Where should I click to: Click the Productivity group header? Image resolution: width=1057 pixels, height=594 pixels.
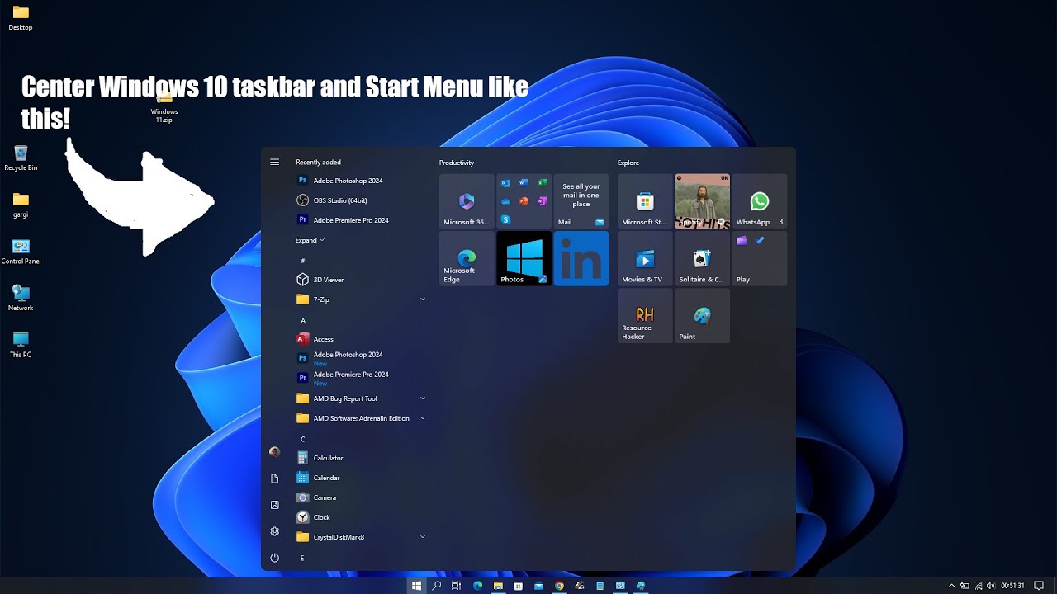pyautogui.click(x=457, y=163)
